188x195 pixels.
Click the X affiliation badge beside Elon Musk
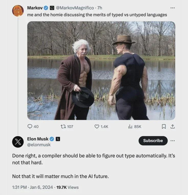58,139
